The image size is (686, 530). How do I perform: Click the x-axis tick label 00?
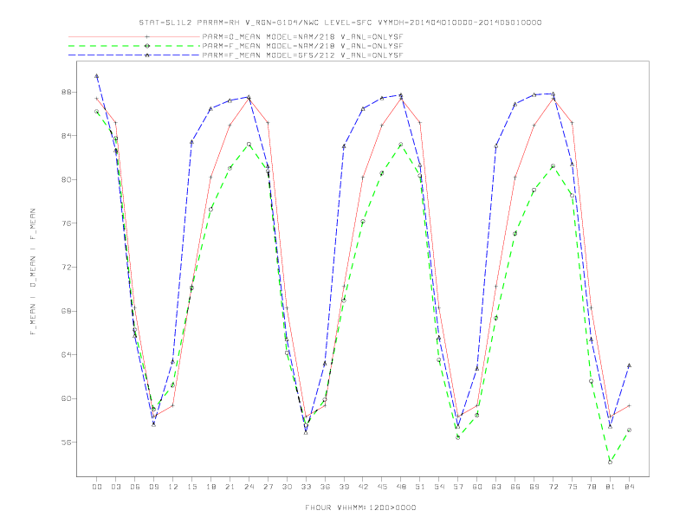click(x=97, y=487)
